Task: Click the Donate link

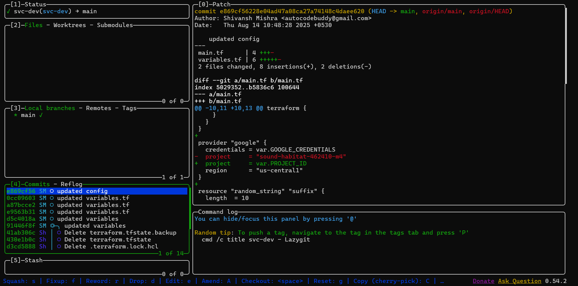Action: tap(483, 281)
